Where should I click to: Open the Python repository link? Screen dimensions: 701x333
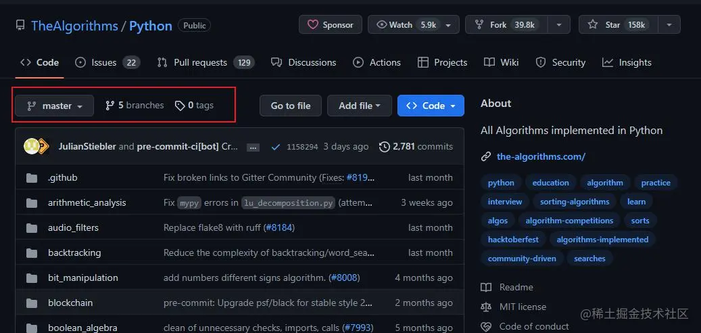[x=151, y=26]
